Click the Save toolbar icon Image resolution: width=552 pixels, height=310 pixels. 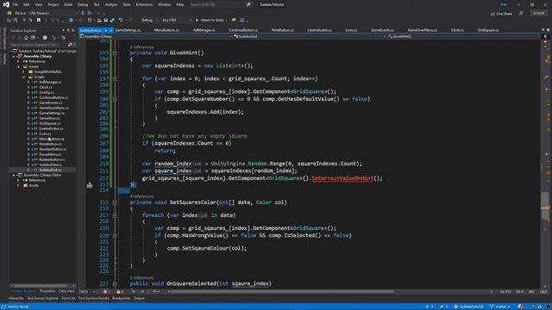point(105,20)
